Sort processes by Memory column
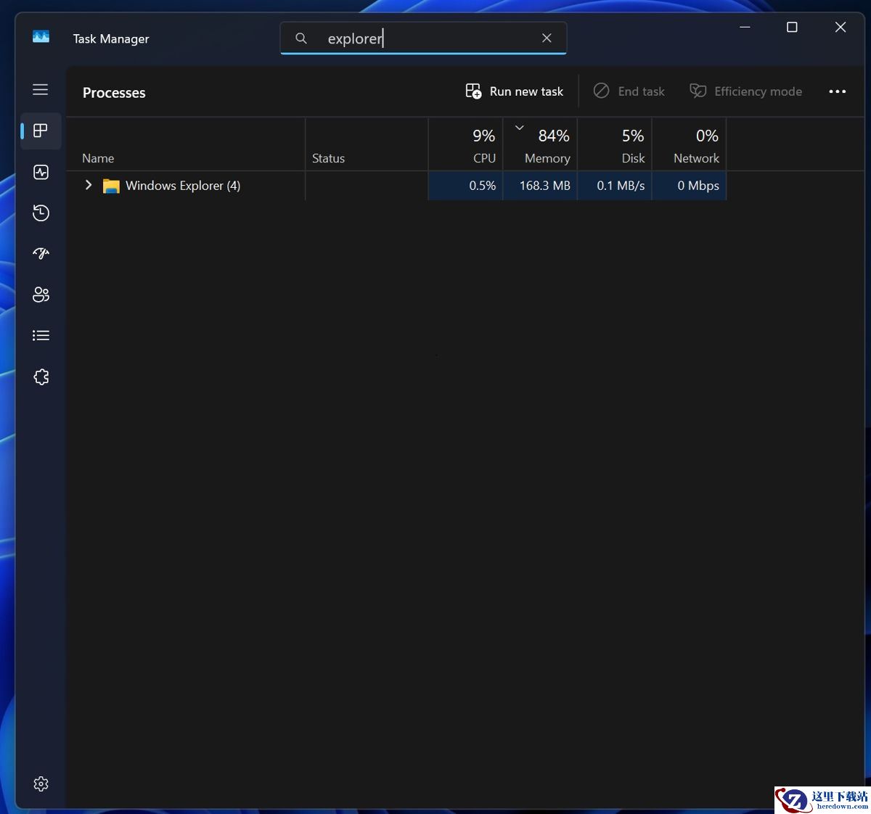 (547, 158)
